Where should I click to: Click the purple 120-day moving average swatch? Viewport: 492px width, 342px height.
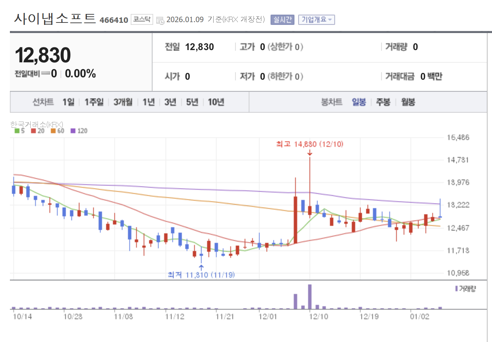(73, 131)
